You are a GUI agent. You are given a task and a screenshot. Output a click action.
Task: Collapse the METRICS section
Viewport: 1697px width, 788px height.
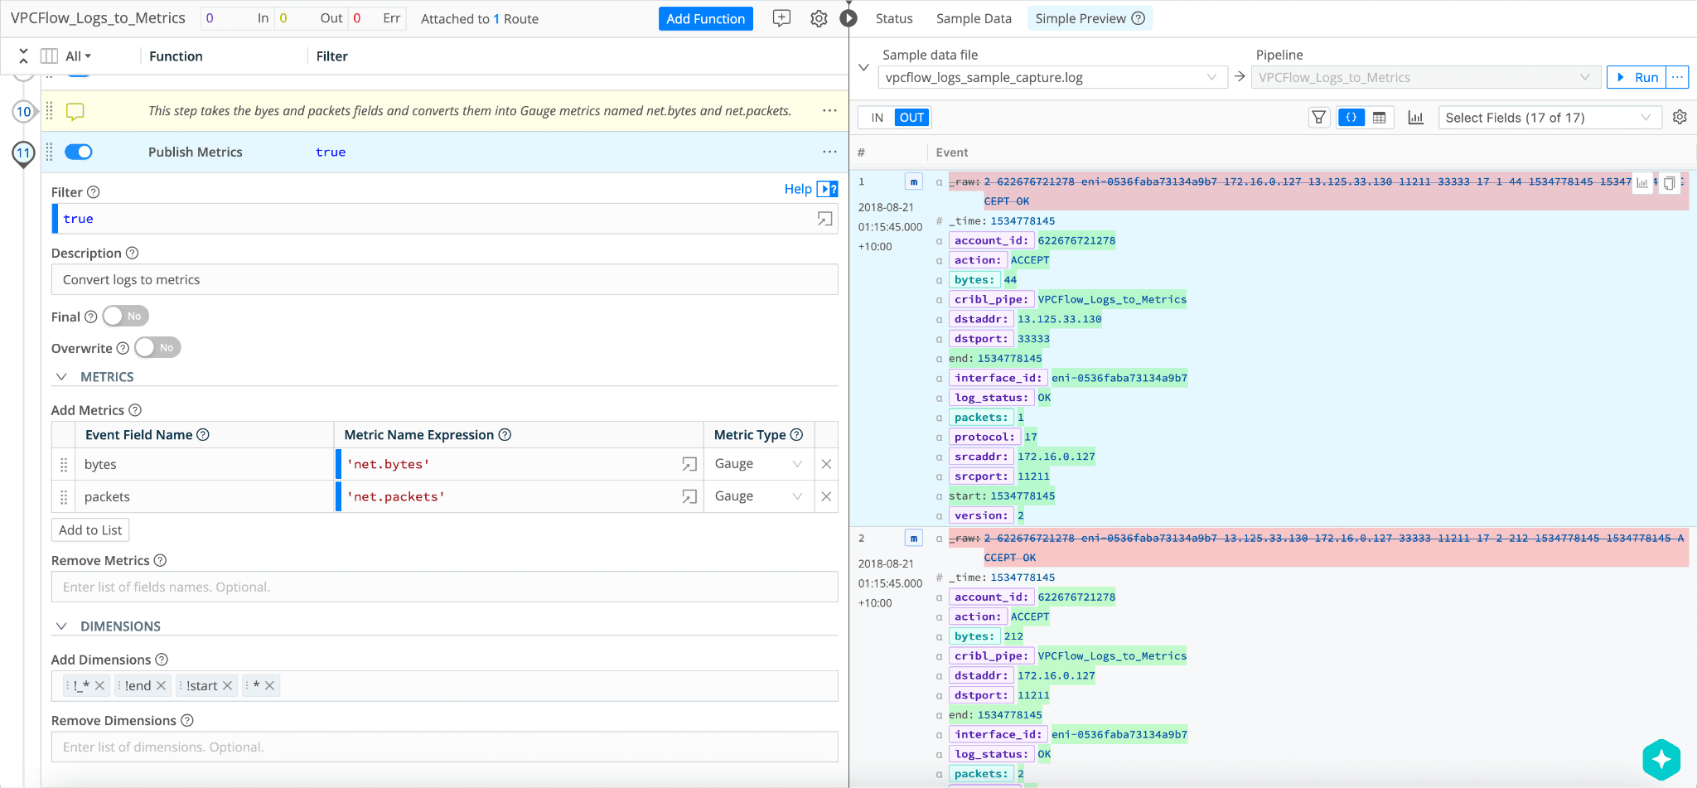click(61, 377)
